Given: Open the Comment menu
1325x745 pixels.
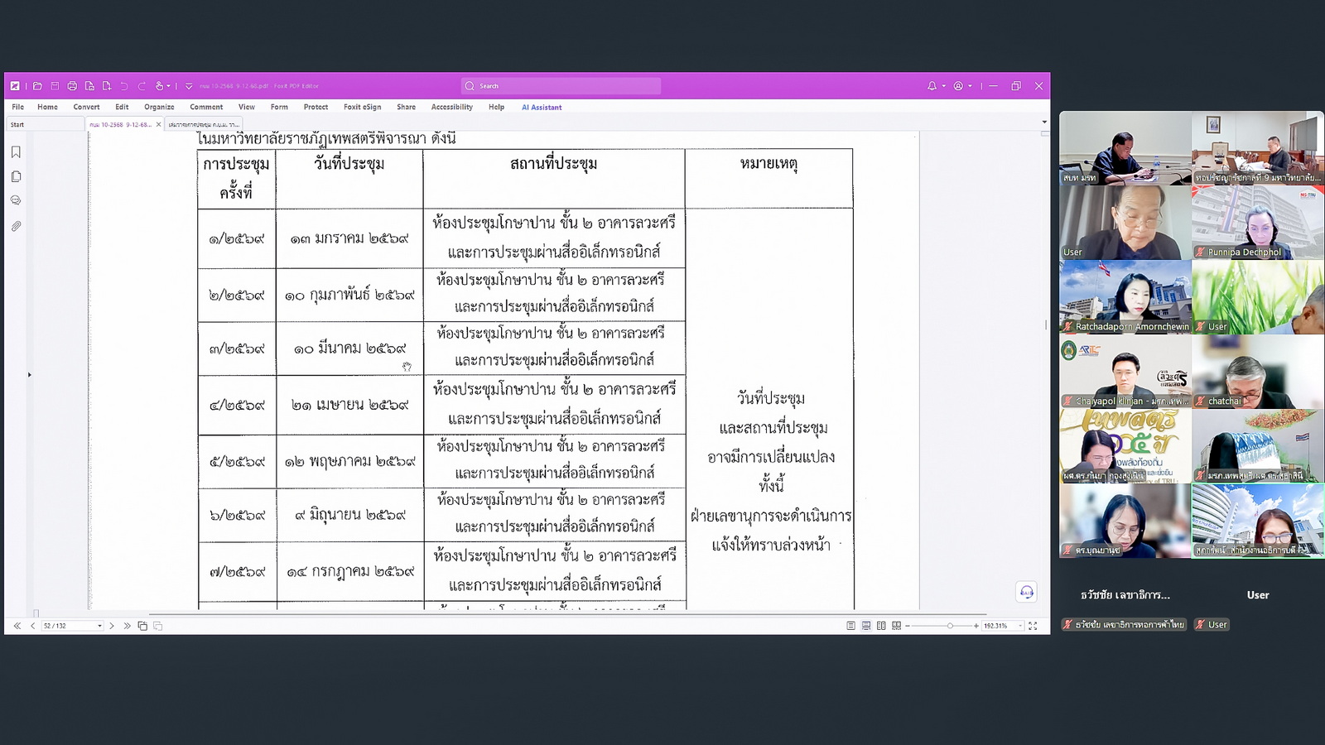Looking at the screenshot, I should [x=206, y=107].
